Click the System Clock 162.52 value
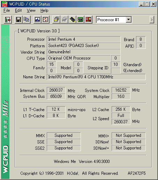The image size is (158, 180). 121,90
